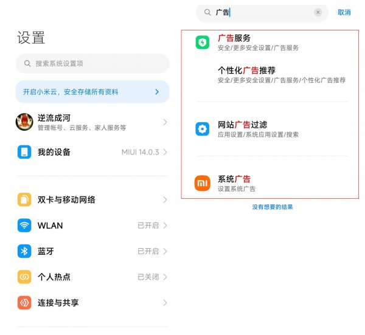The height and width of the screenshot is (335, 365).
Task: Click the 搜索系统设置项 search field
Action: coord(92,63)
